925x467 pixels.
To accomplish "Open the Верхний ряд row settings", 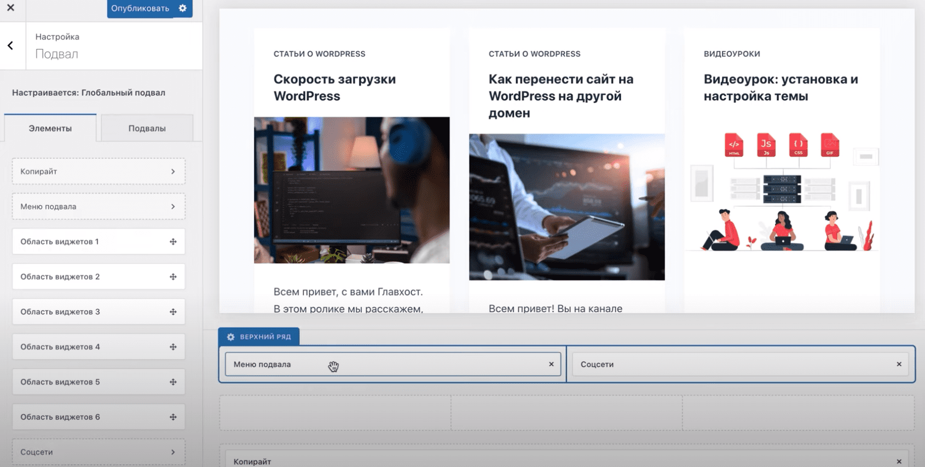I will (x=259, y=337).
